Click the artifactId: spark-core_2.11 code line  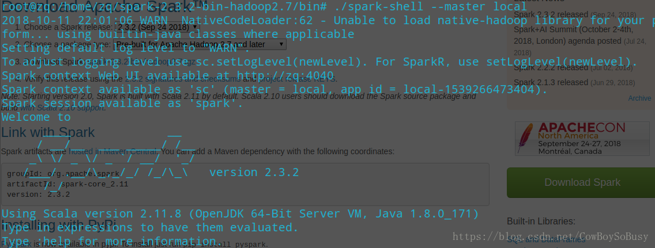pos(67,184)
